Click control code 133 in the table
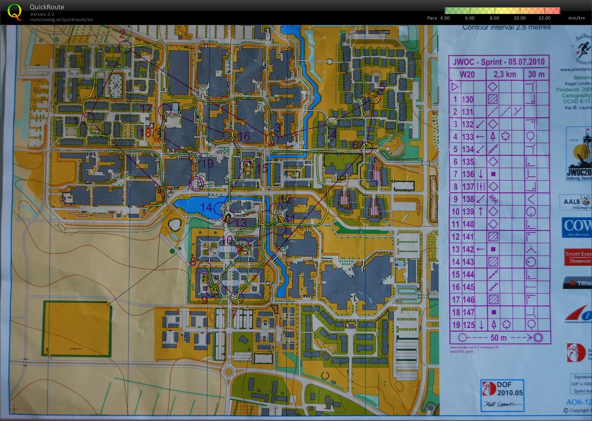Image resolution: width=592 pixels, height=421 pixels. 468,137
